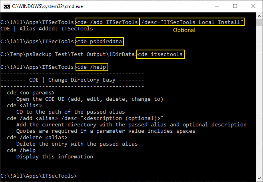Image resolution: width=263 pixels, height=182 pixels.
Task: Click the "Display this information" text
Action: 55,156
